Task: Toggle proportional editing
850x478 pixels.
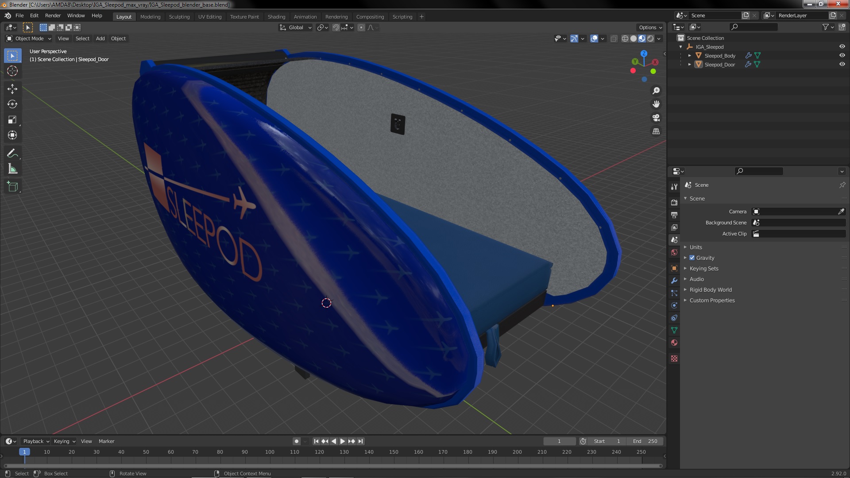Action: [x=361, y=27]
